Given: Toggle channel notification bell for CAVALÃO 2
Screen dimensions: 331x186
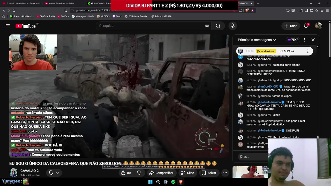Looking at the screenshot, I should 51,173.
